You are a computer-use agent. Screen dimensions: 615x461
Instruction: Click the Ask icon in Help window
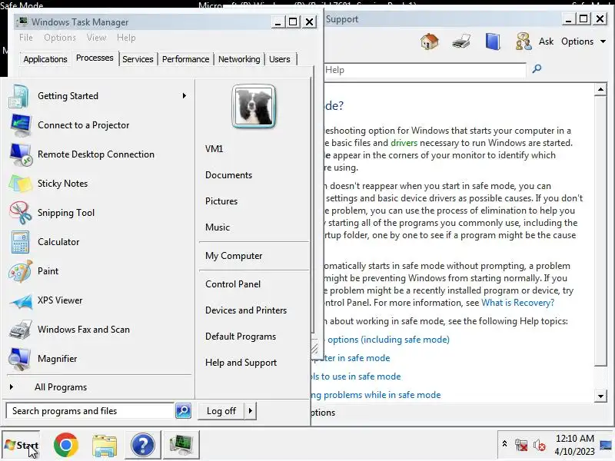tap(524, 41)
